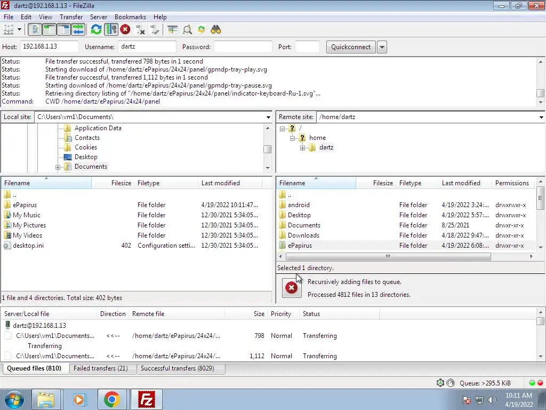Click the Quickconnect button
Viewport: 546px width, 410px height.
pyautogui.click(x=351, y=47)
